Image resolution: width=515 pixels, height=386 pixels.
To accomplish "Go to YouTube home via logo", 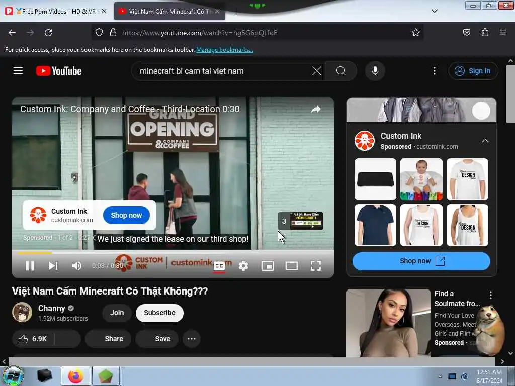I will tap(59, 71).
